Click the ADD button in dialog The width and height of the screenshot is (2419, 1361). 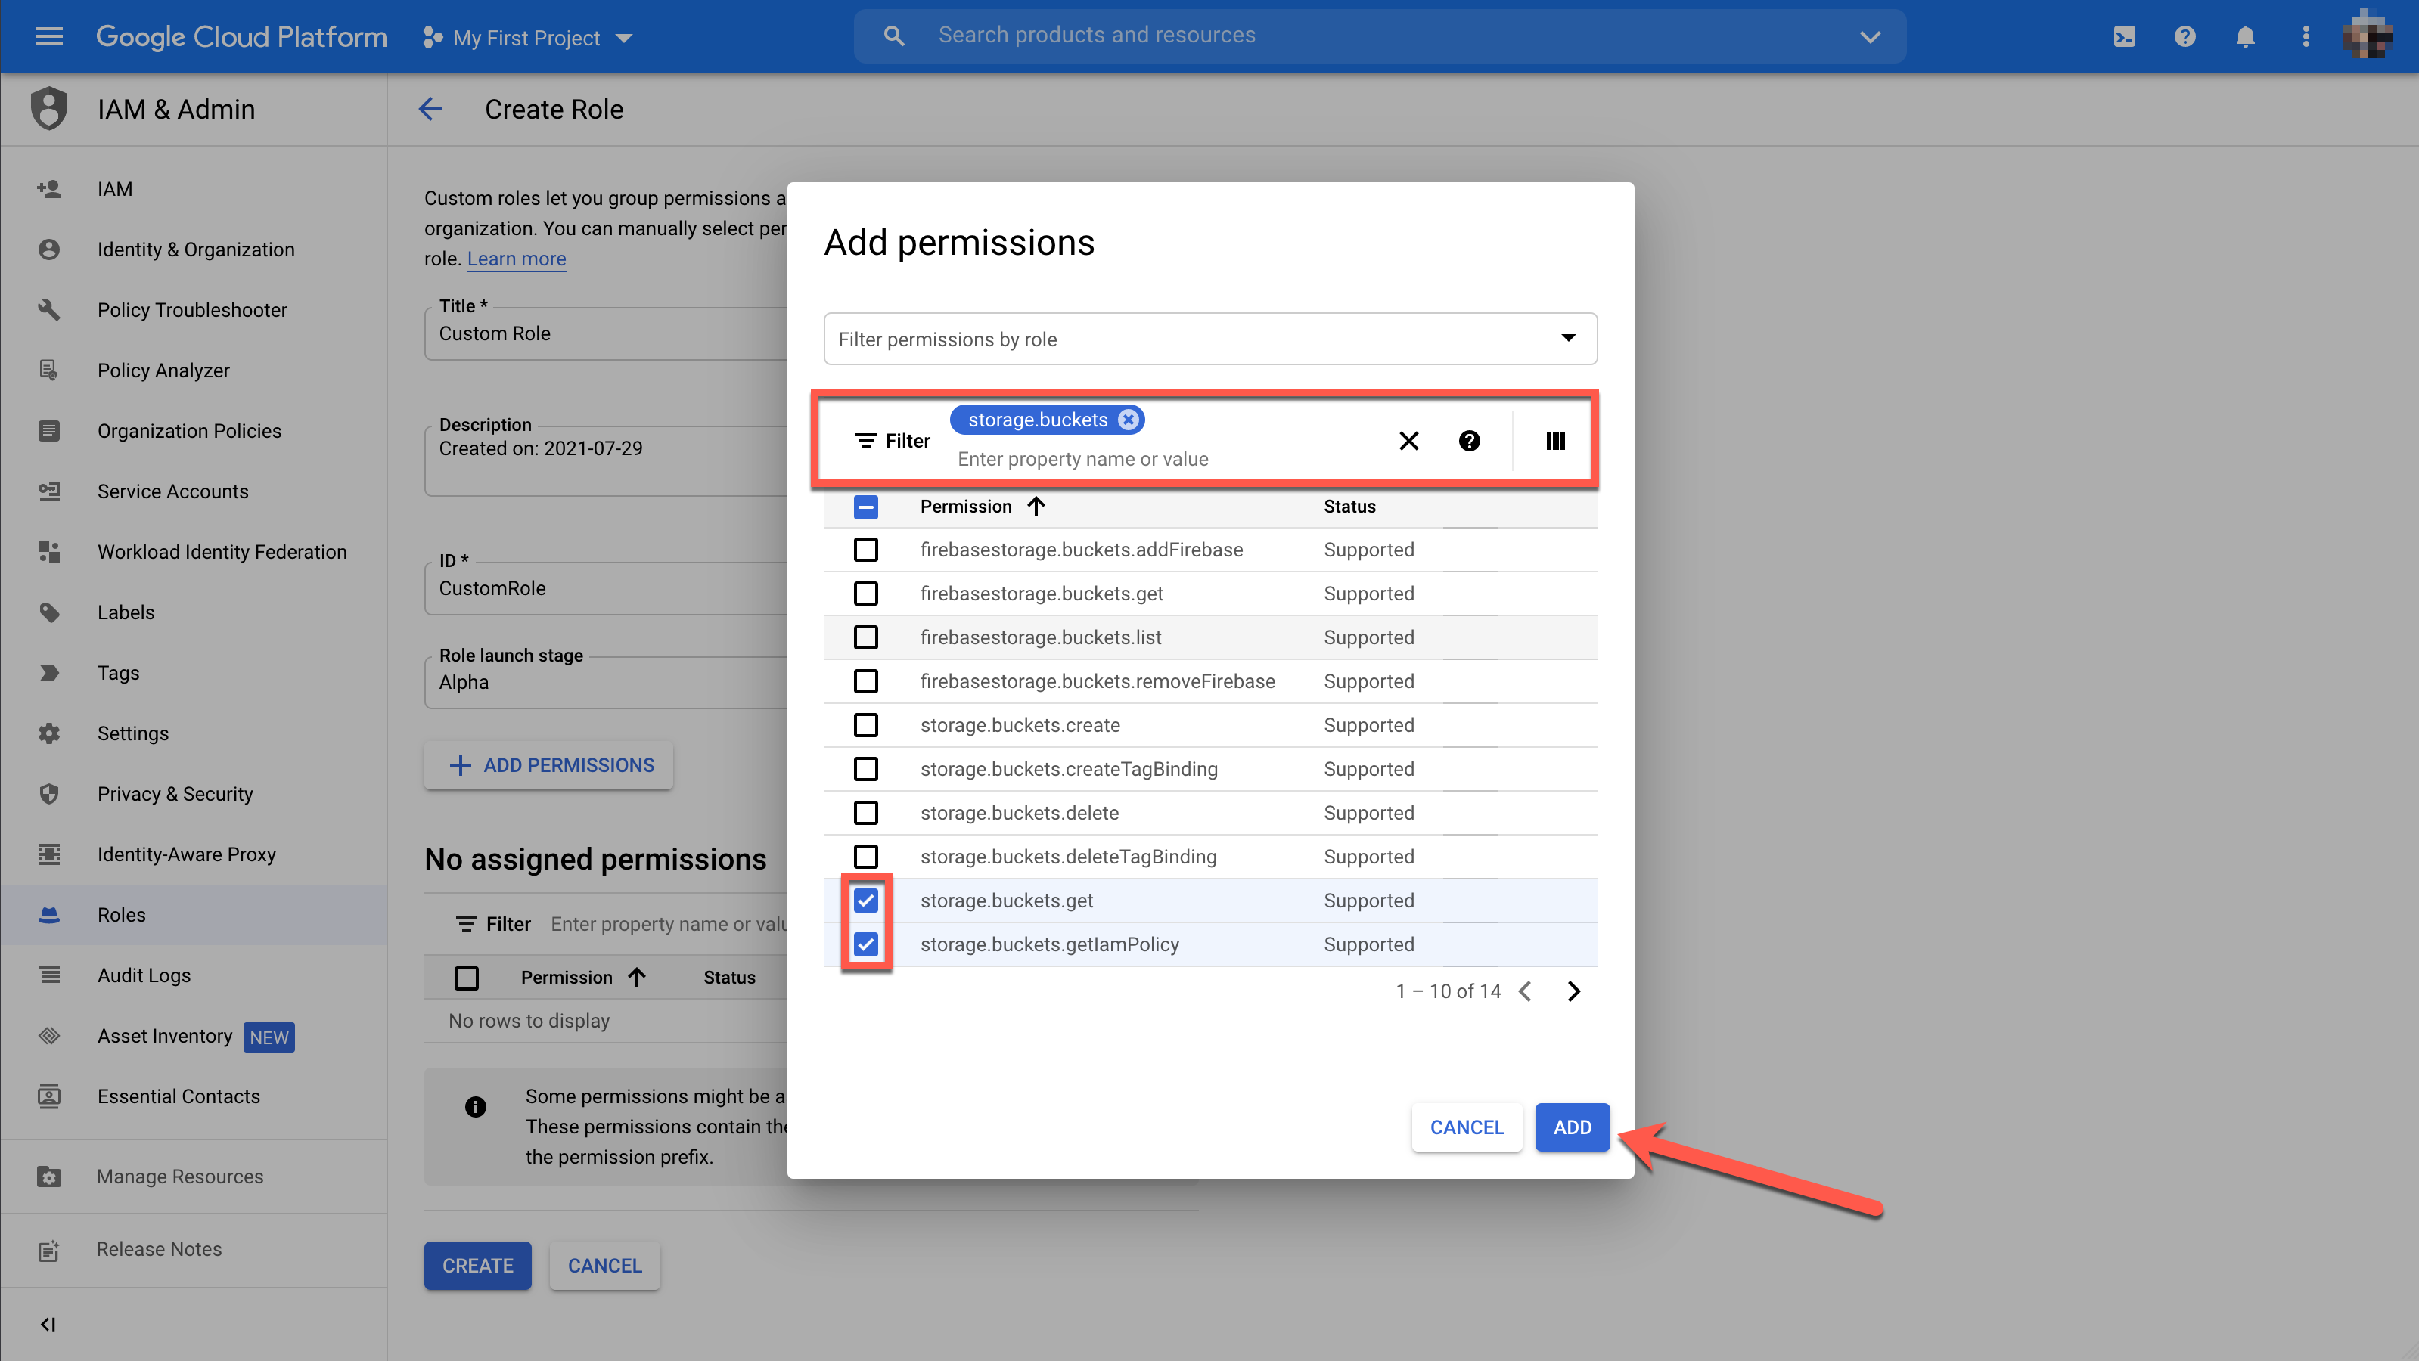click(1572, 1127)
